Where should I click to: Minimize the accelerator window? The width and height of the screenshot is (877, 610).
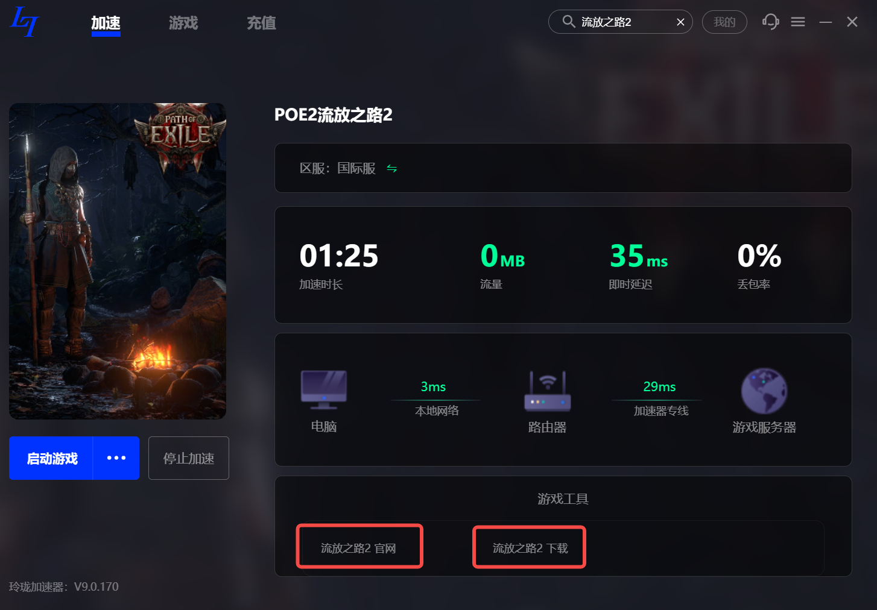click(825, 22)
